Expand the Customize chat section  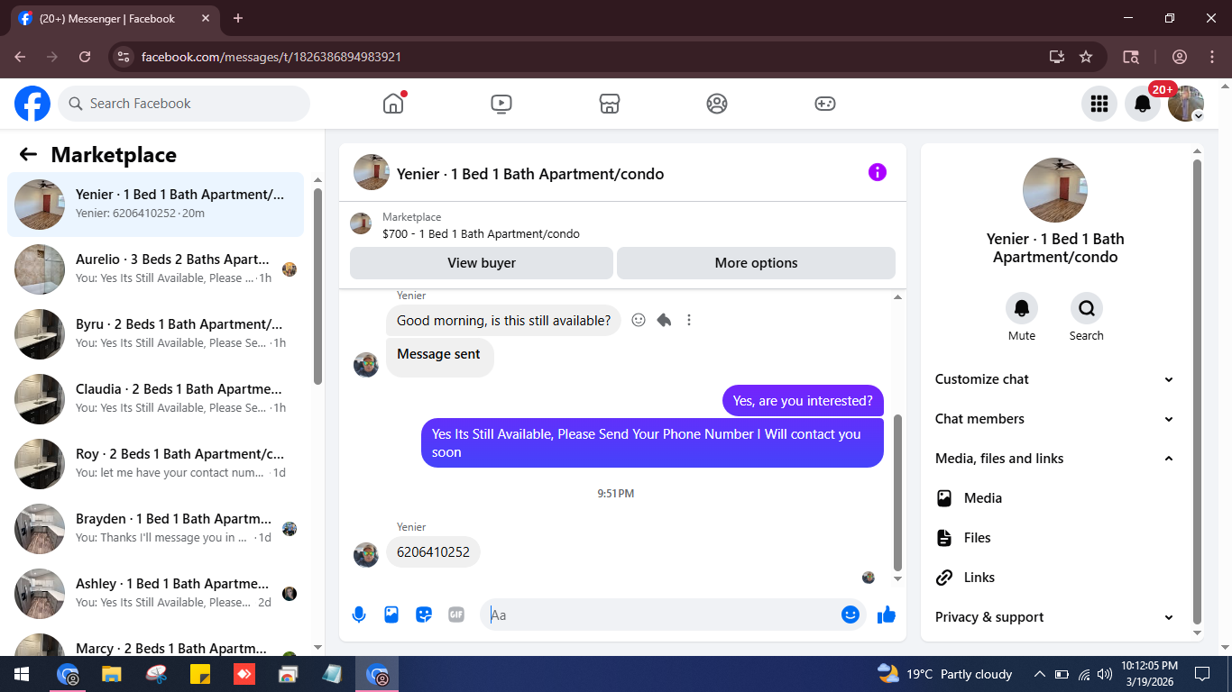(1055, 379)
